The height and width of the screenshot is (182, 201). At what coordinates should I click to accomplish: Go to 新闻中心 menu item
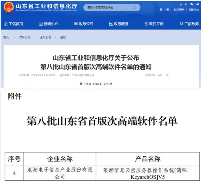[48, 24]
